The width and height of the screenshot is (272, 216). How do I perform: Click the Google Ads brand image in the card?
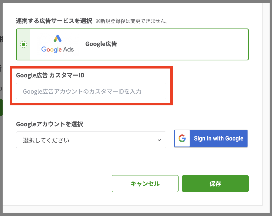57,44
